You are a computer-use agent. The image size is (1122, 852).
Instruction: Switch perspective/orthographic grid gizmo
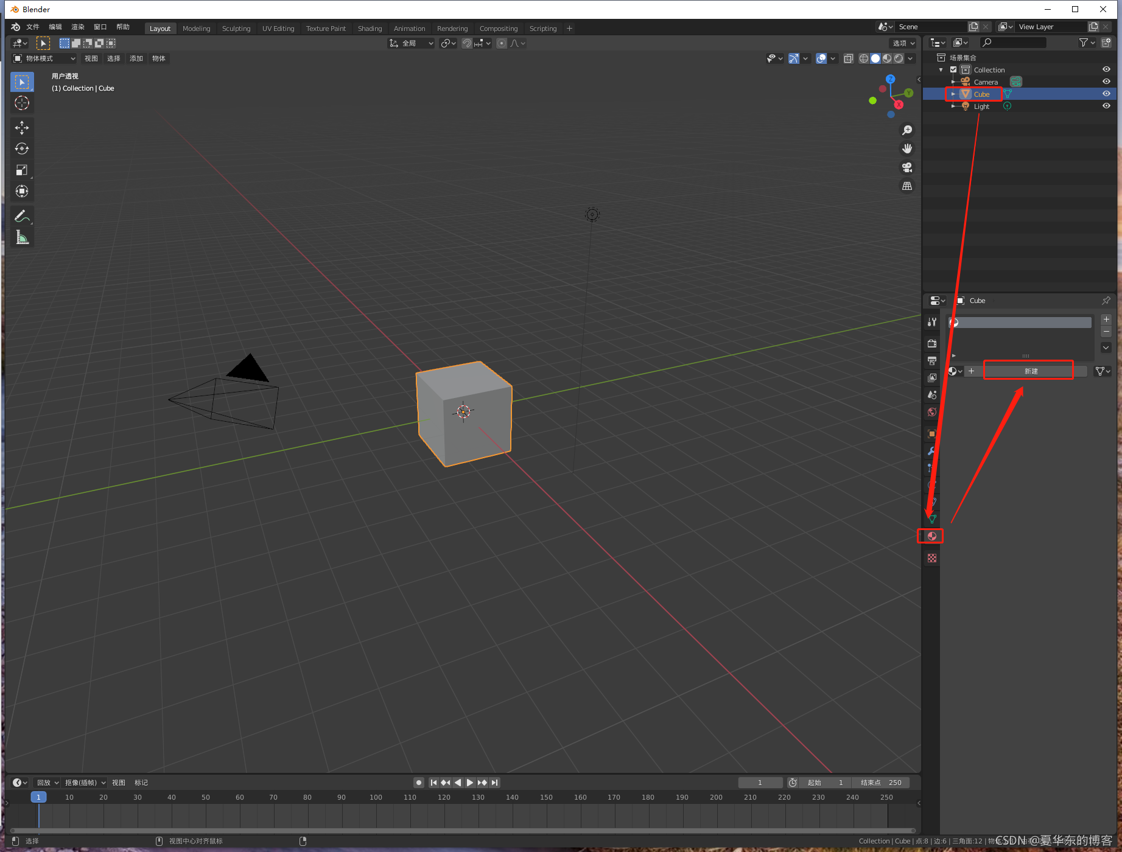tap(907, 186)
